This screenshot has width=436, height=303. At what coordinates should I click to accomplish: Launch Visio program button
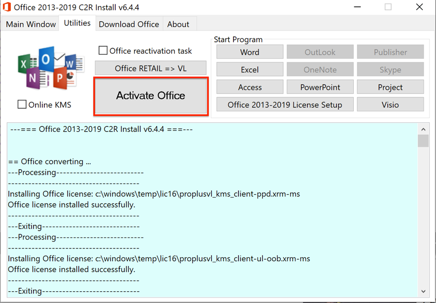[390, 104]
